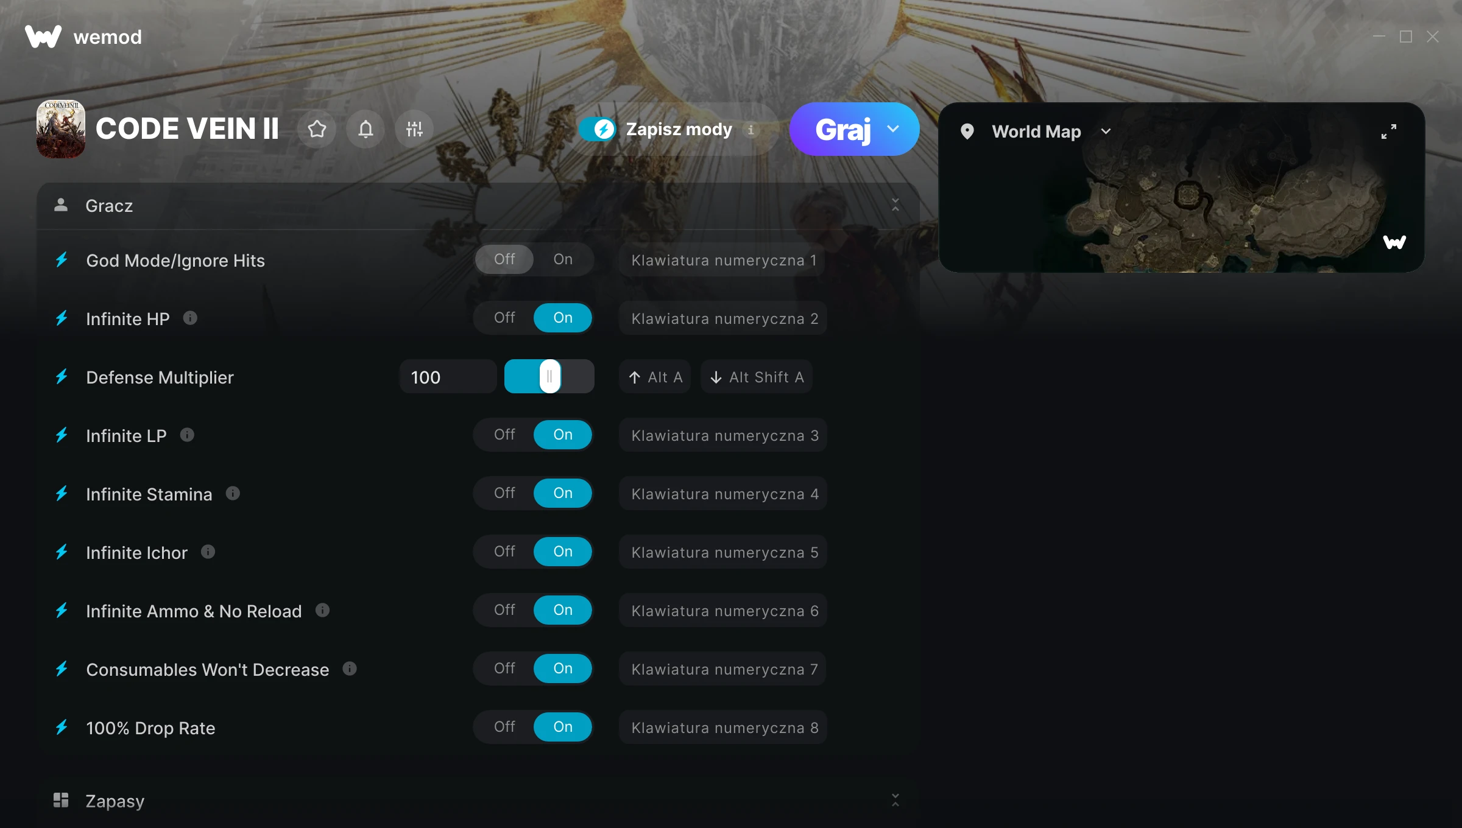Image resolution: width=1462 pixels, height=828 pixels.
Task: Turn off 100% Drop Rate
Action: [x=504, y=727]
